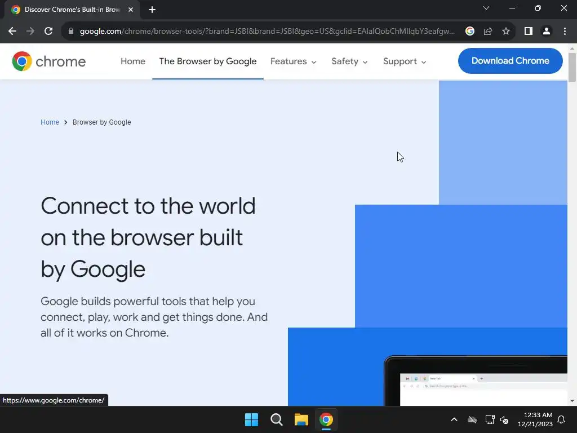The image size is (577, 433).
Task: Click the address bar URL field
Action: pyautogui.click(x=267, y=31)
